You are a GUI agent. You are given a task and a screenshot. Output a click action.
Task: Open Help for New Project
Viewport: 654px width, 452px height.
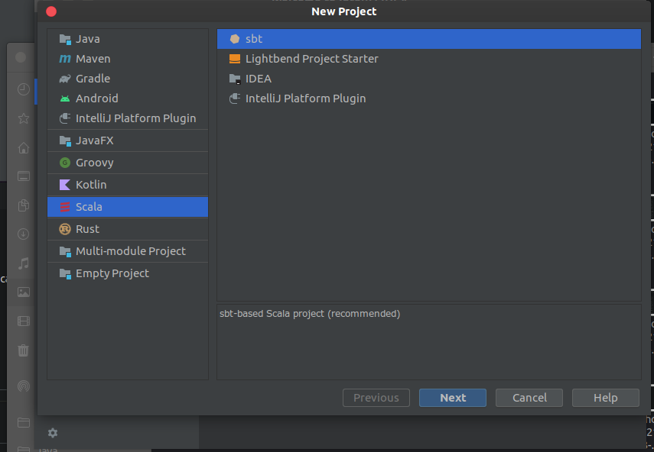tap(605, 398)
